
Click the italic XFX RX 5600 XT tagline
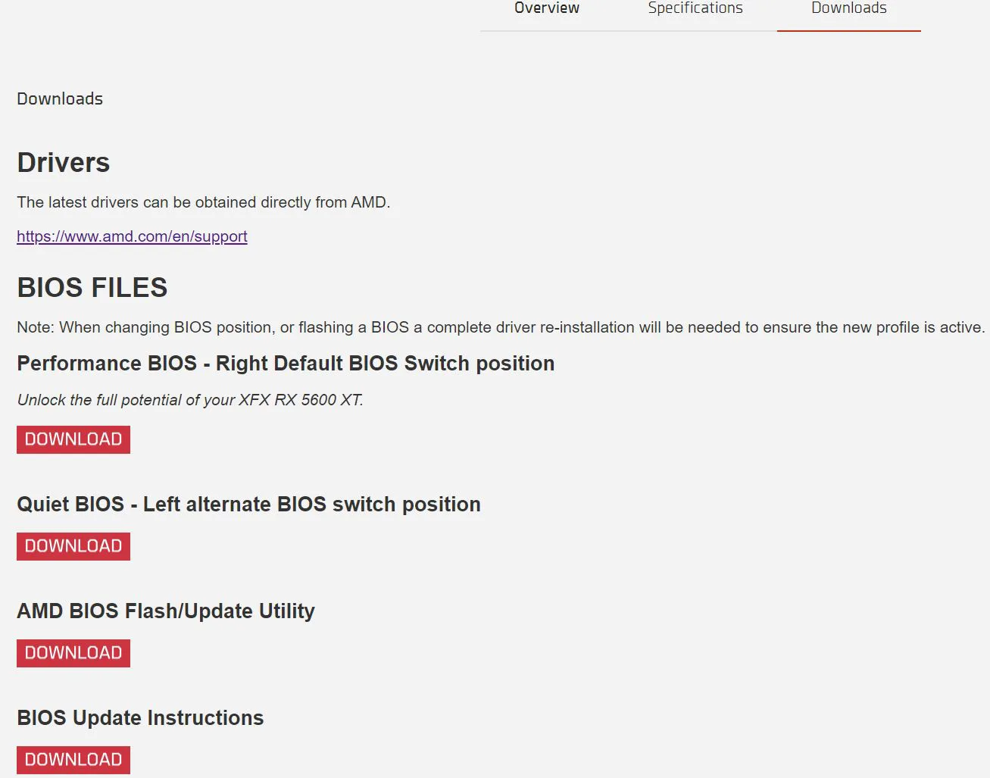190,400
